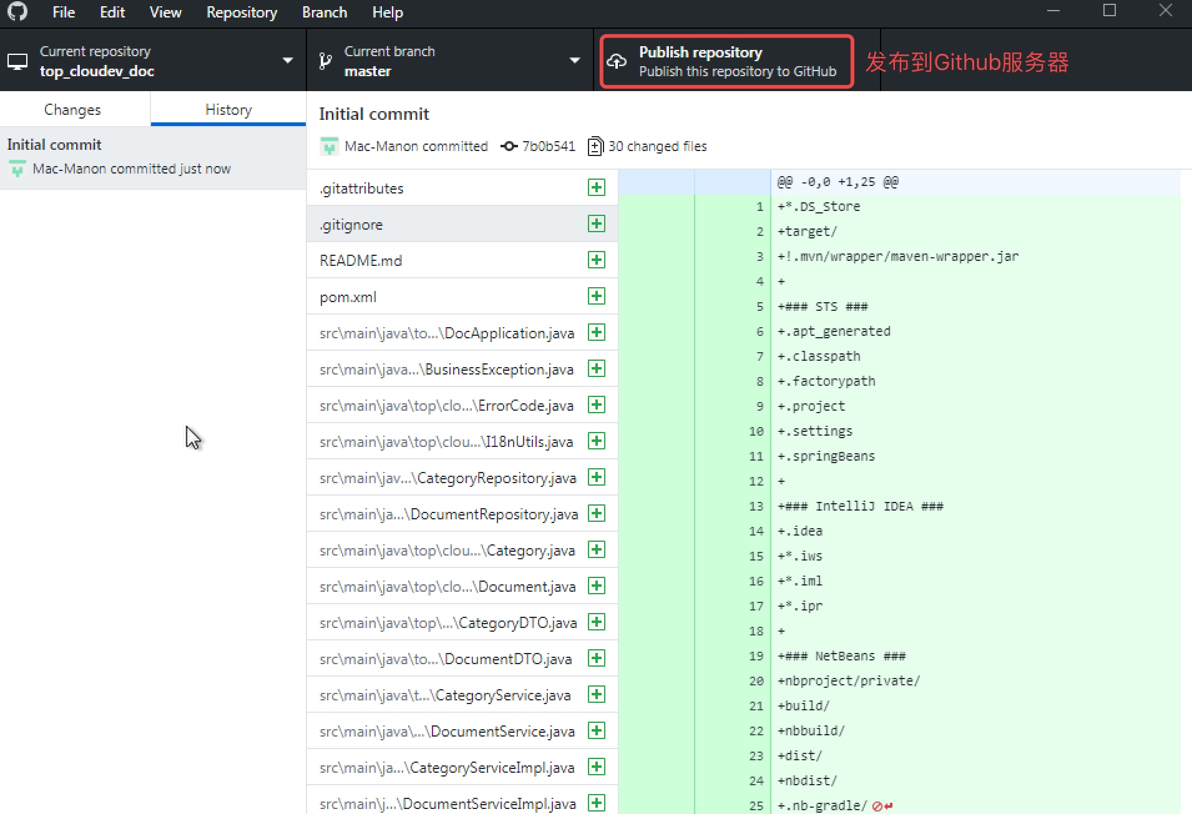Expand the Current branch master dropdown
This screenshot has width=1192, height=814.
click(450, 61)
